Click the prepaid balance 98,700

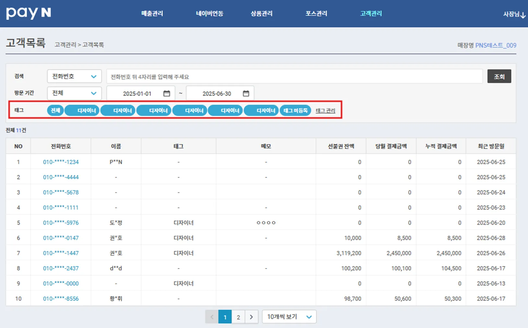tap(353, 299)
